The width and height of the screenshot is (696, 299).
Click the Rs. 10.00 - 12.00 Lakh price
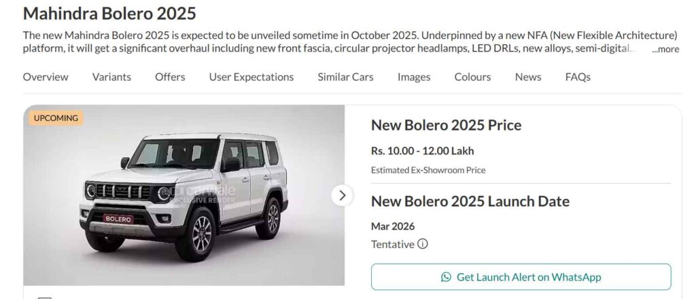pos(422,151)
